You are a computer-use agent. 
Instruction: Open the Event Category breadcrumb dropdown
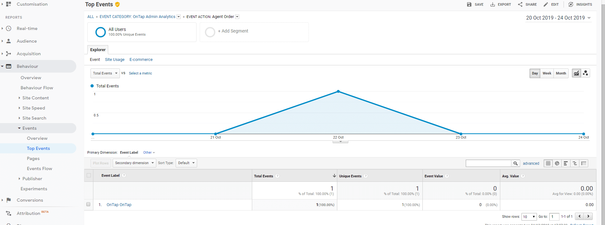click(178, 17)
